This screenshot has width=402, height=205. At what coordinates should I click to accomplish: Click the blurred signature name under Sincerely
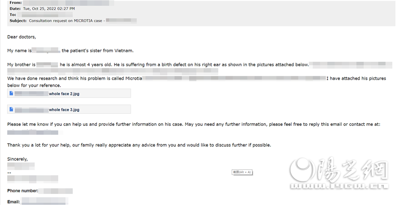point(21,166)
